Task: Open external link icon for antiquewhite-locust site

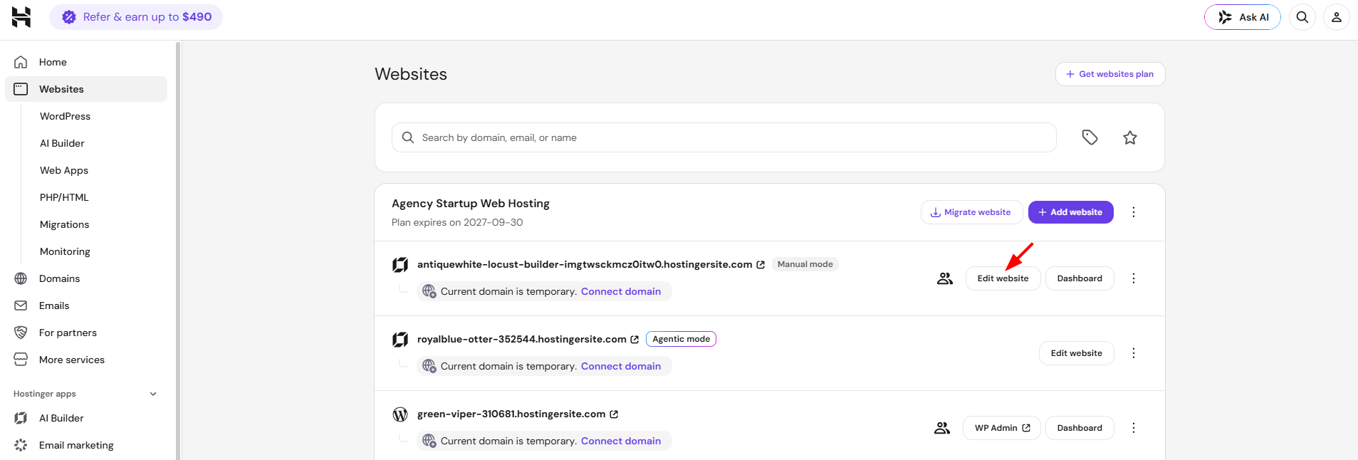Action: (x=761, y=265)
